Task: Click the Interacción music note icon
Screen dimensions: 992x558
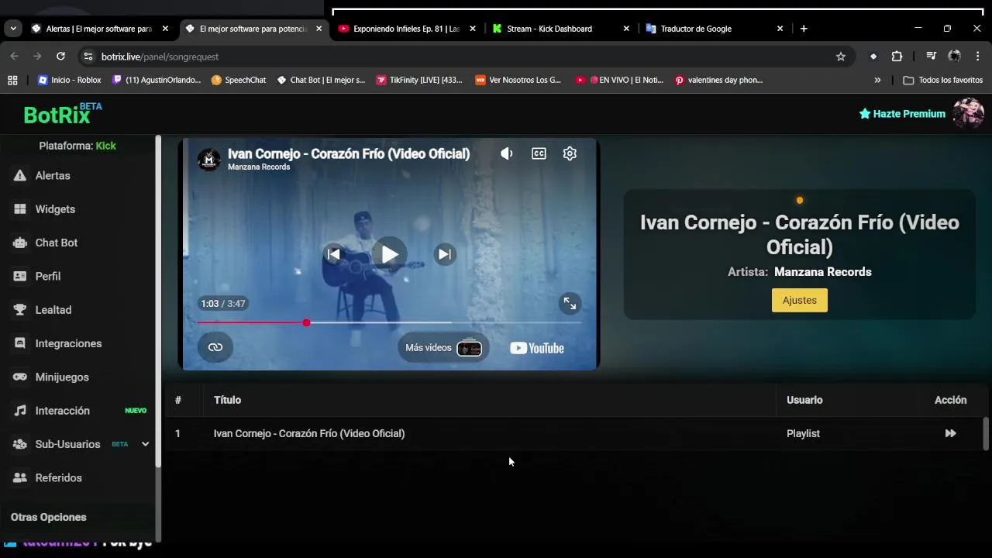Action: point(20,411)
